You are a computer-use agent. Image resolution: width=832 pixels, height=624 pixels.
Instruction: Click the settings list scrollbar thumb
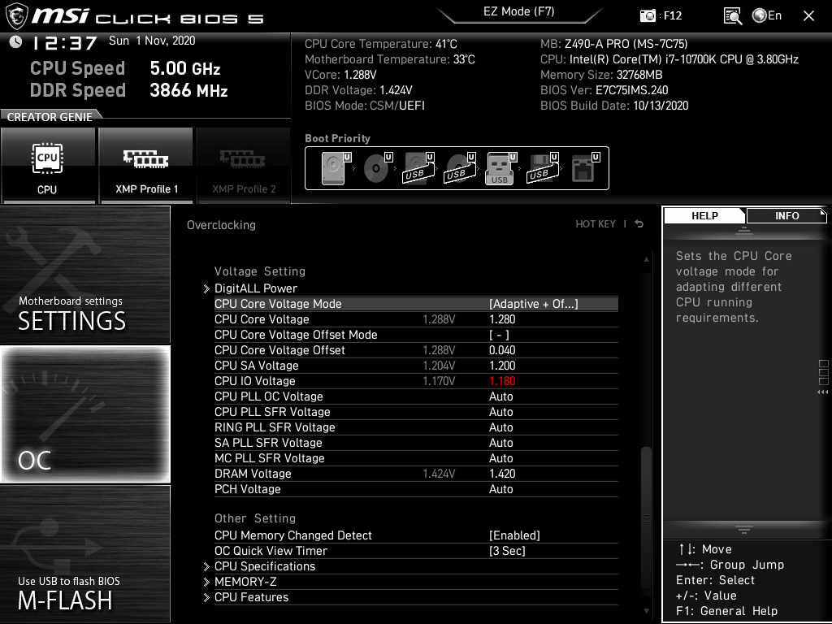[x=646, y=516]
